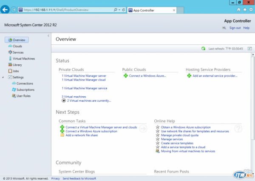Image resolution: width=255 pixels, height=181 pixels.
Task: Click star icon beside Manage private cloud quota
Action: click(x=157, y=135)
